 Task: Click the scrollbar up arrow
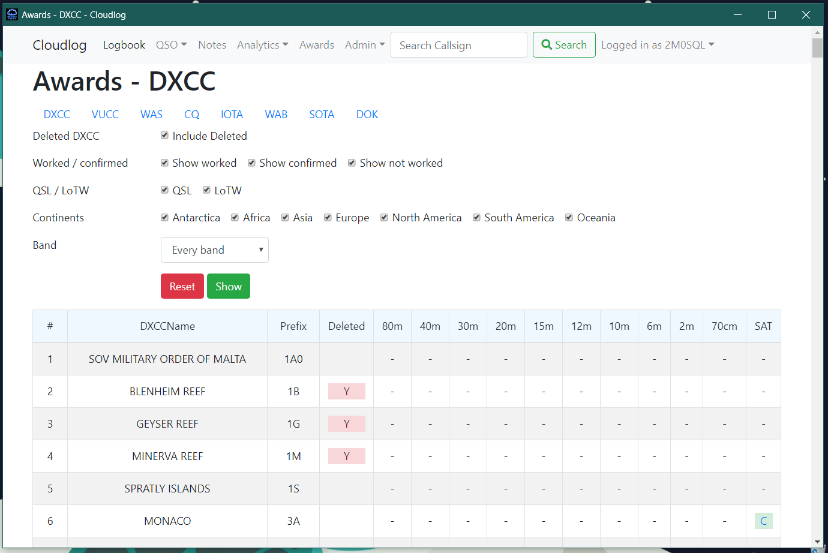(x=817, y=32)
